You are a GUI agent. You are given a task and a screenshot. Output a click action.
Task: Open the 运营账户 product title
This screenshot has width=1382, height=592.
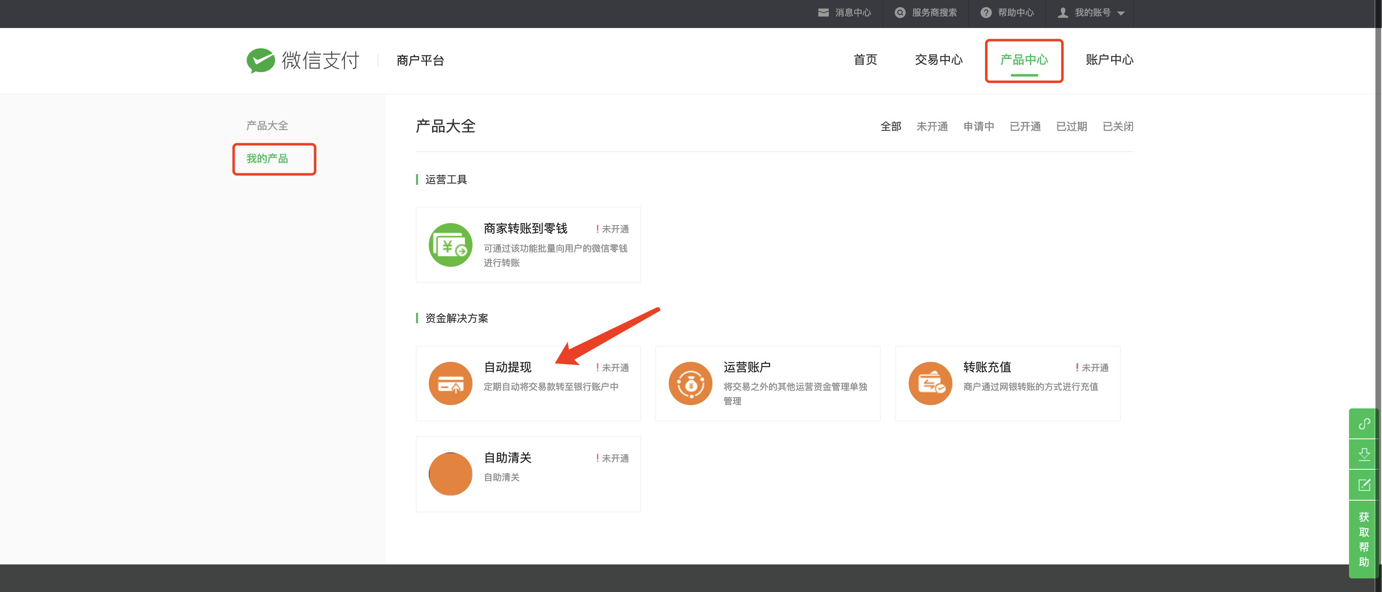coord(747,368)
